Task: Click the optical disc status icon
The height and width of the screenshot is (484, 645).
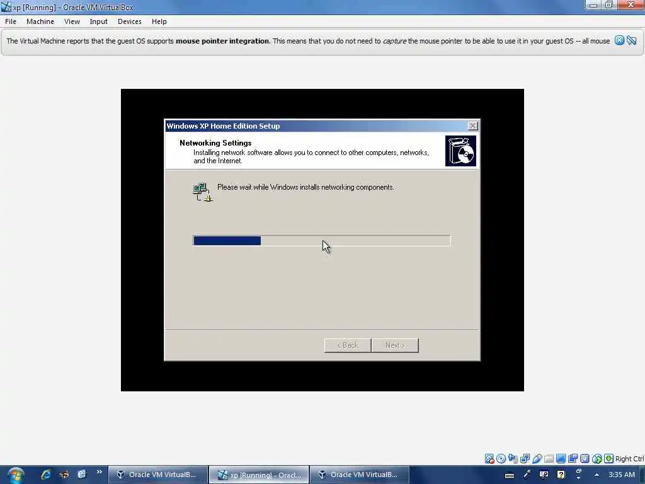Action: [x=501, y=459]
